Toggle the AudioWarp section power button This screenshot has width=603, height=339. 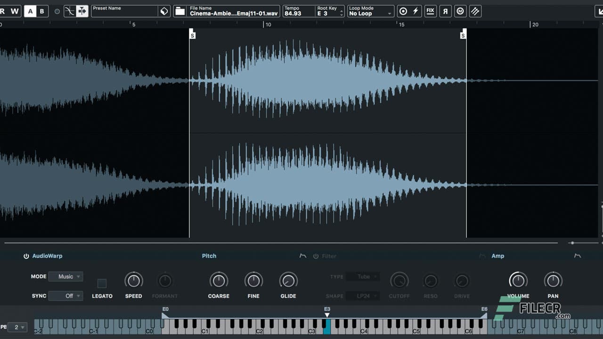point(26,256)
